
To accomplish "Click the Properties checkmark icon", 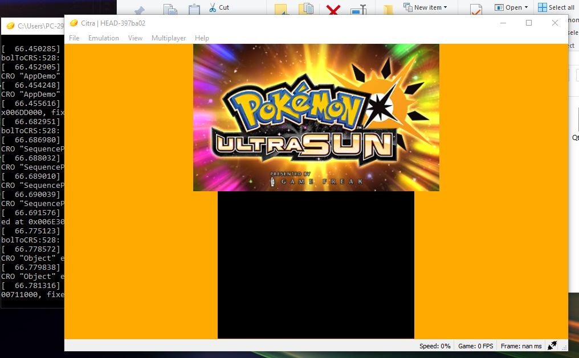I will (476, 10).
